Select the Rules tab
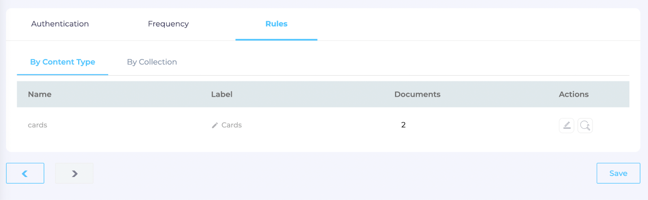 (276, 24)
